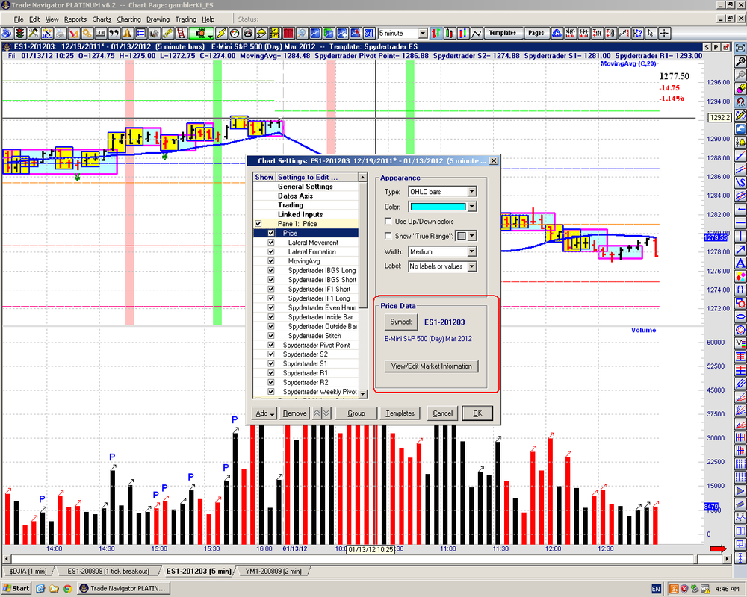This screenshot has width=747, height=597.
Task: Select the vertical line drawing tool
Action: 740,236
